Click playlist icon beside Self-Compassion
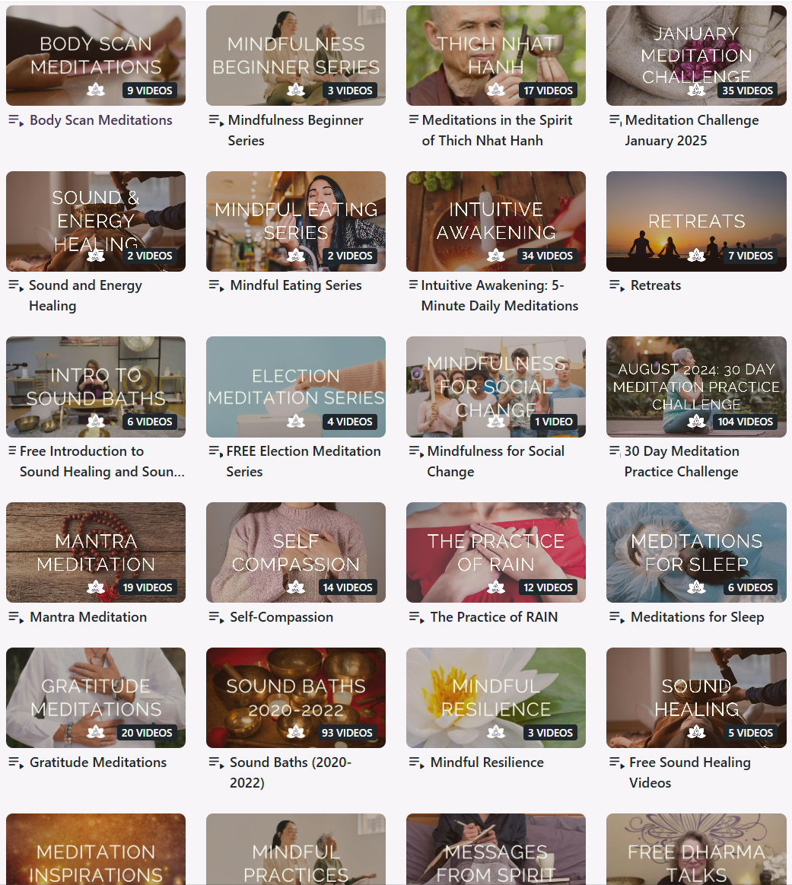 click(x=216, y=617)
